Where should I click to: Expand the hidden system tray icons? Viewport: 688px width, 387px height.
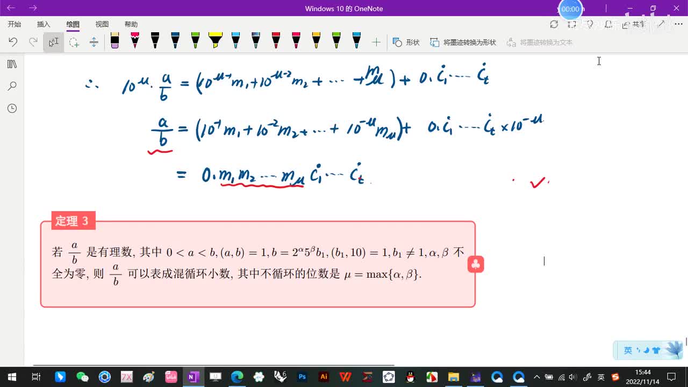click(536, 377)
